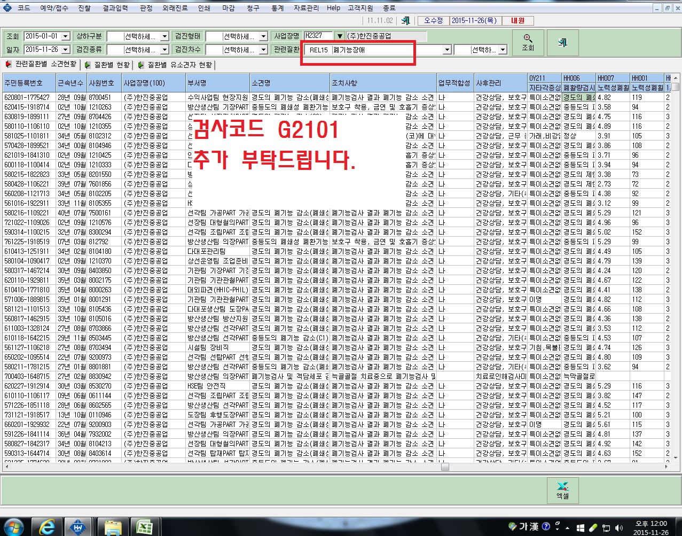The width and height of the screenshot is (682, 536).
Task: Open Internet Explorer from the taskbar
Action: tap(47, 527)
